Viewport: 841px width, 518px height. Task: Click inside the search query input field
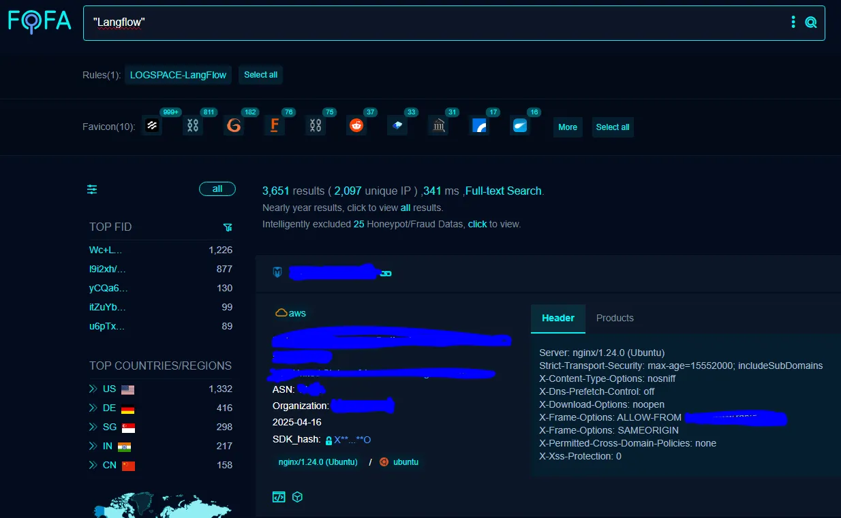(409, 22)
